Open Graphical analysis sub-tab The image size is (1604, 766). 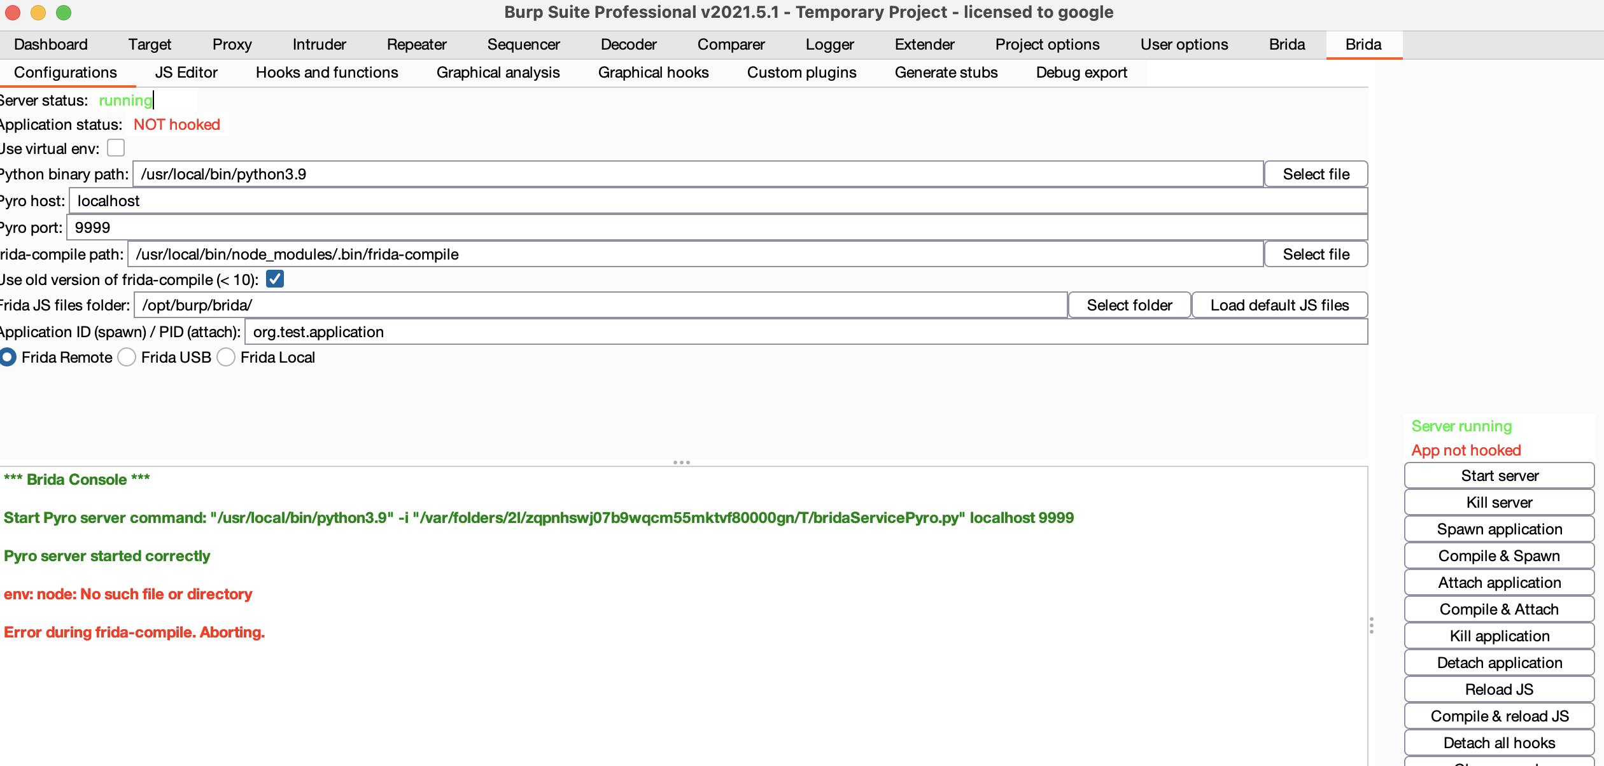point(498,73)
